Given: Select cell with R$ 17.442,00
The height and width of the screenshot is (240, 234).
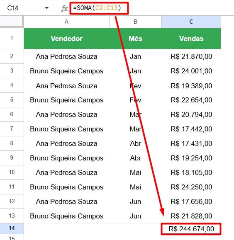Looking at the screenshot, I should pyautogui.click(x=191, y=129).
